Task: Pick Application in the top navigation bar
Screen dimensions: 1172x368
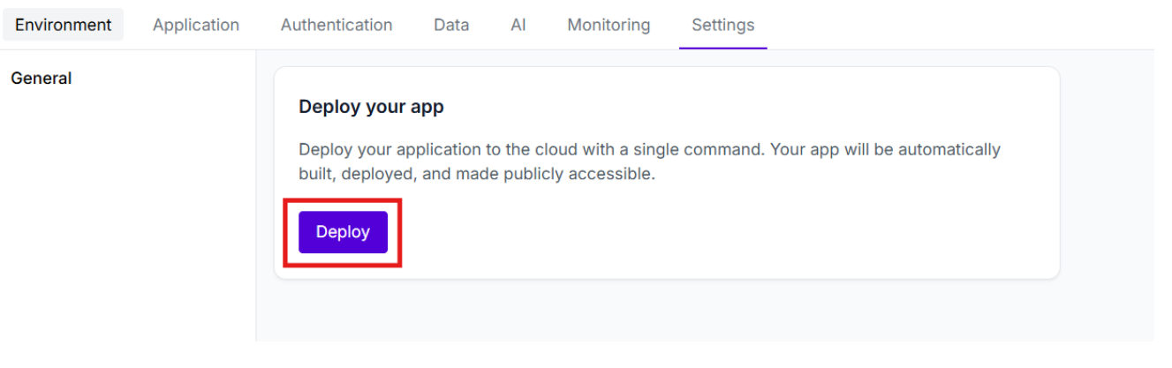Action: click(196, 25)
